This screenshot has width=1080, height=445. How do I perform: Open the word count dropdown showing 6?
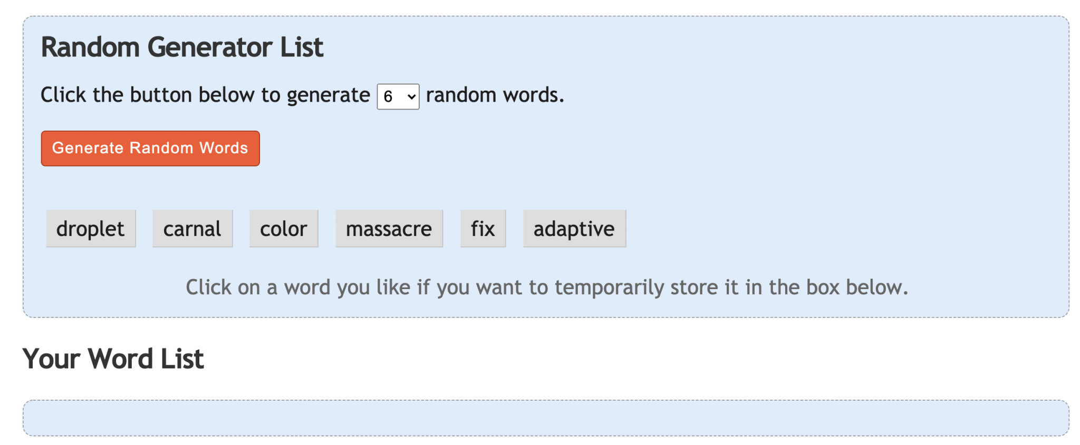(x=398, y=96)
